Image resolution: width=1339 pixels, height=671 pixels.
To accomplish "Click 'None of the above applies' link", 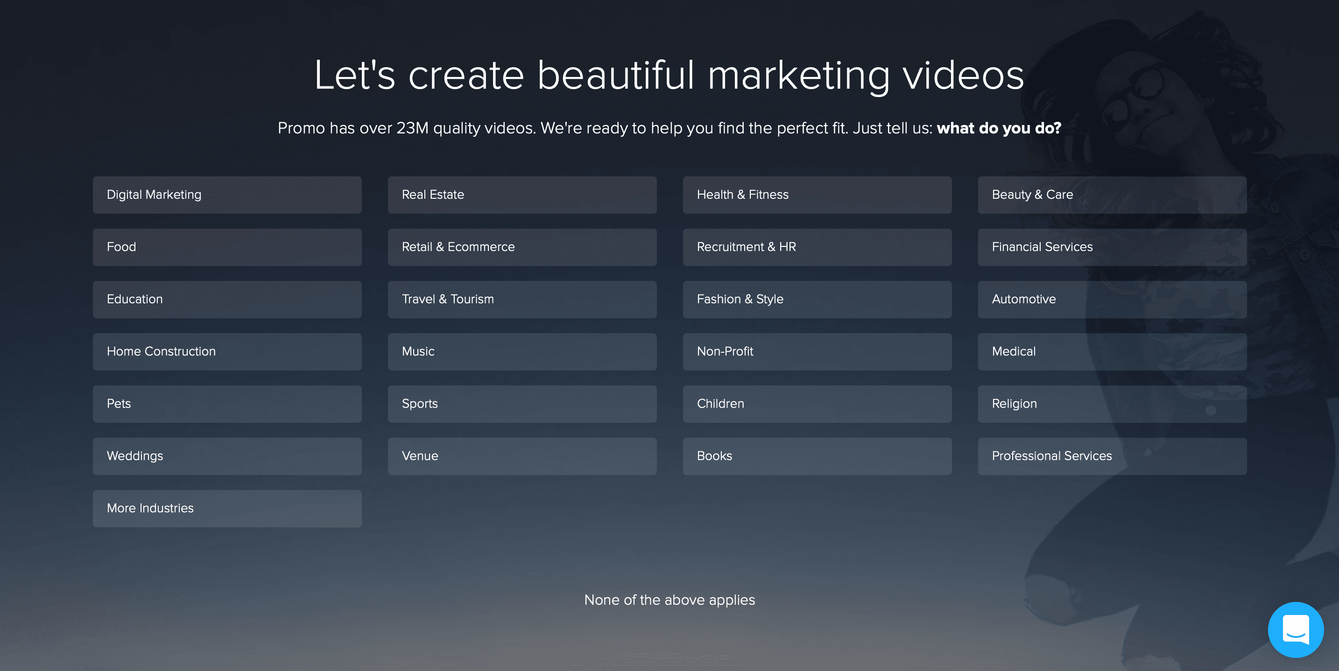I will (669, 600).
